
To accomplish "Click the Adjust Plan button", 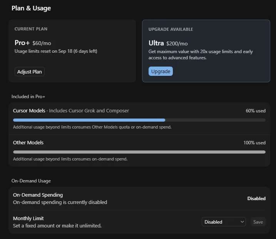I will click(30, 72).
